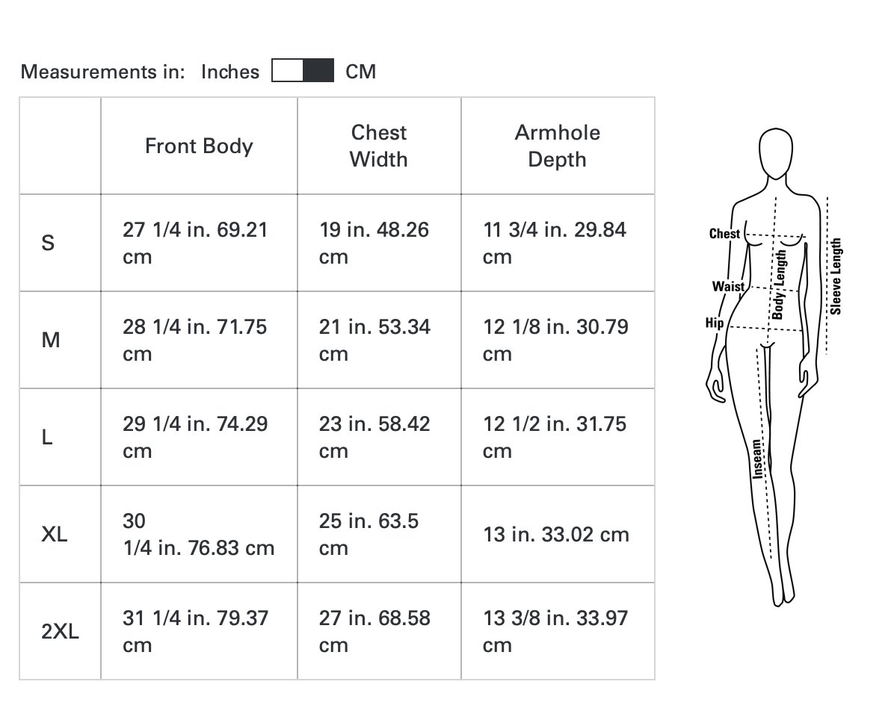Click the Chest Width column header

[379, 146]
